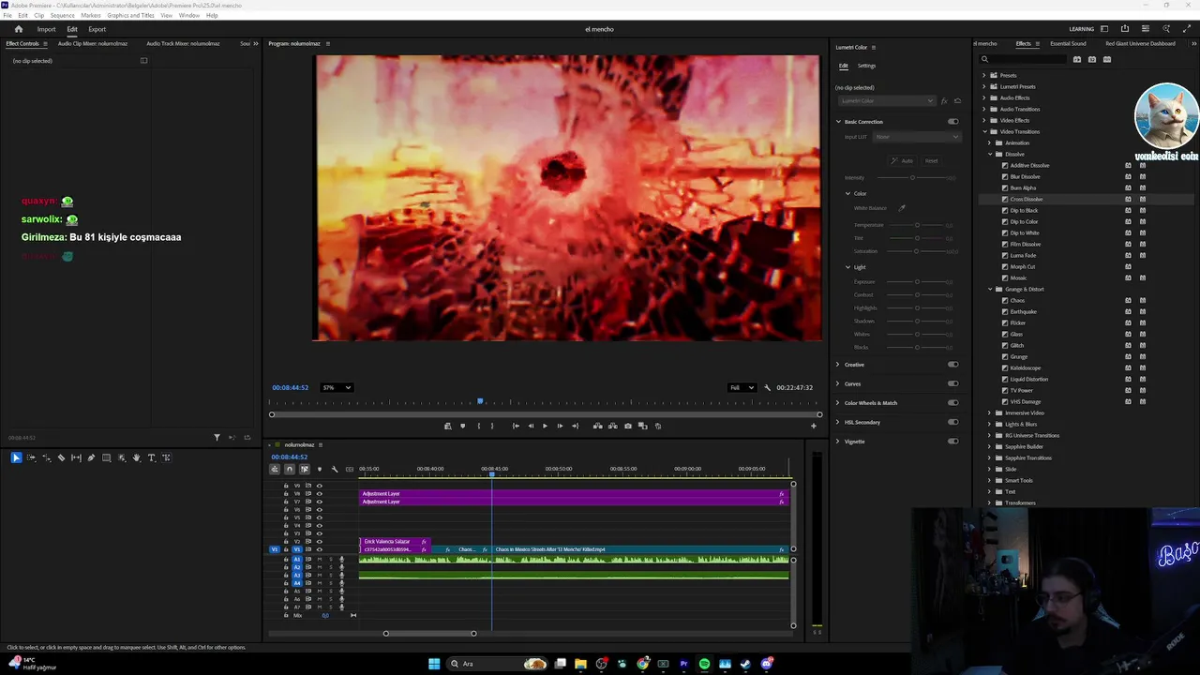Screen dimensions: 1200x675
Task: Open playback resolution Full dropdown
Action: (x=742, y=387)
